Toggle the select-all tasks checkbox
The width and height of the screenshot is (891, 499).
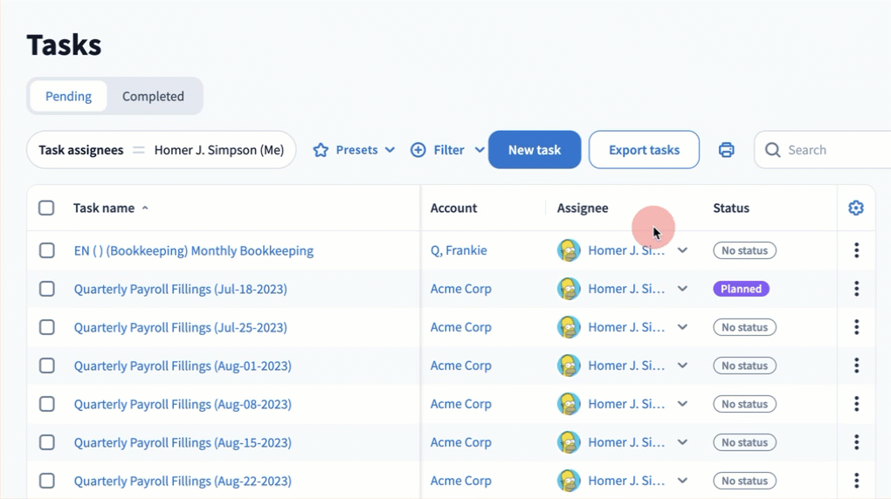(x=46, y=208)
